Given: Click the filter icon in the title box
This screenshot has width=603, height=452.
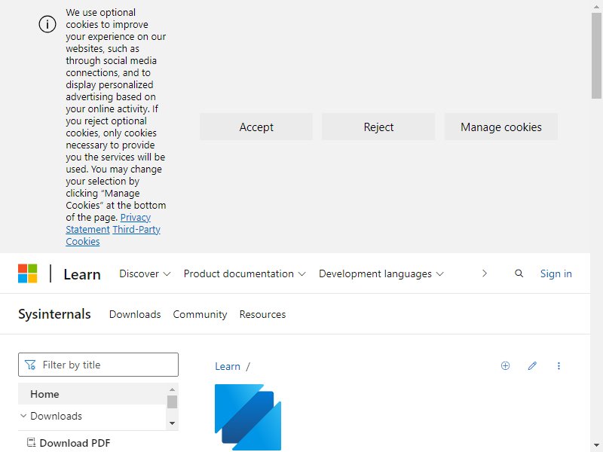Looking at the screenshot, I should [30, 365].
